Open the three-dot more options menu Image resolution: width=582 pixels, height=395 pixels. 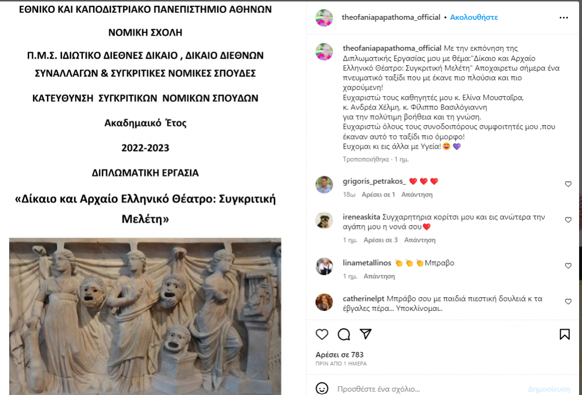pos(564,17)
